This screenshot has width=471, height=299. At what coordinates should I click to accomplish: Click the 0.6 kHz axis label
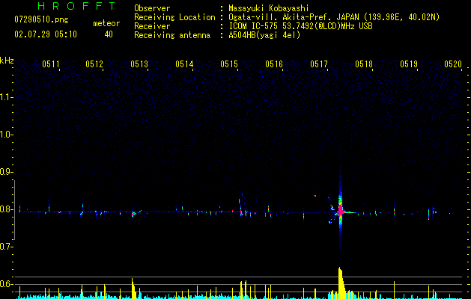(6, 284)
